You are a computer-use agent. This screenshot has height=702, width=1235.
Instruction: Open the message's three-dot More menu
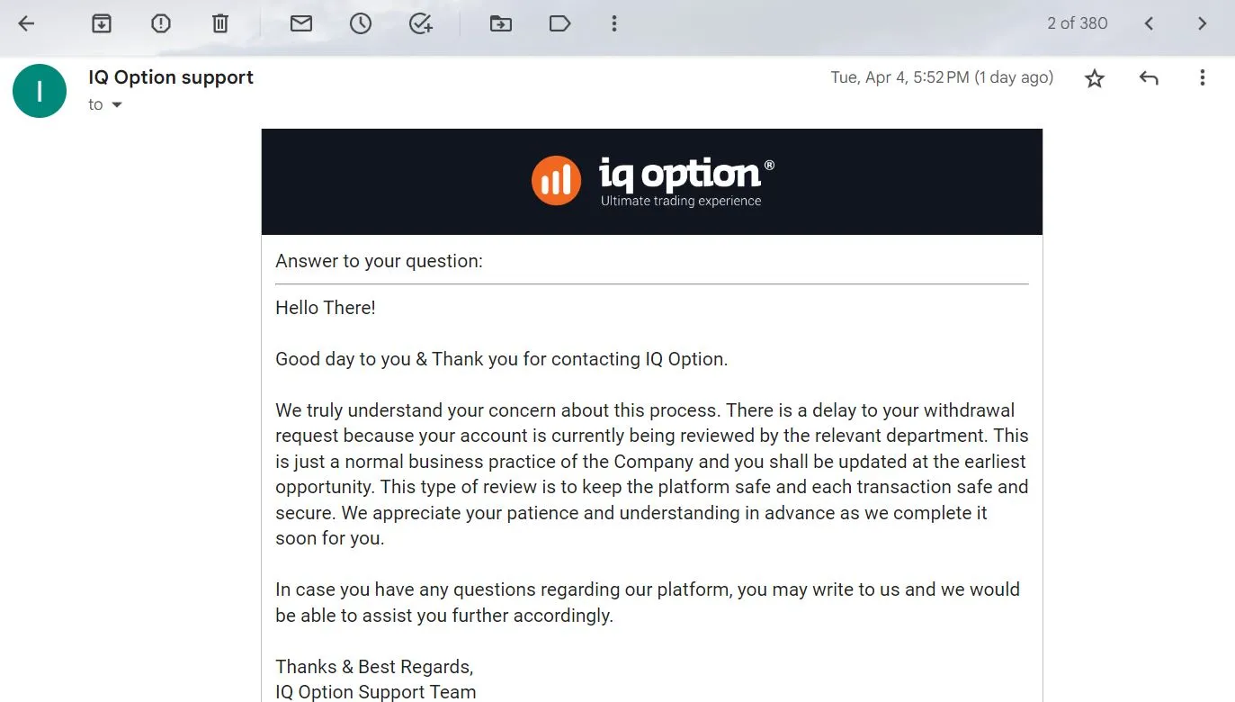pos(1202,78)
